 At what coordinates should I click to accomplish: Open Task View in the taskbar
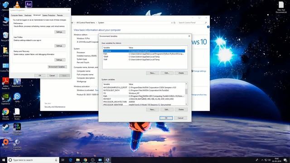coord(63,160)
